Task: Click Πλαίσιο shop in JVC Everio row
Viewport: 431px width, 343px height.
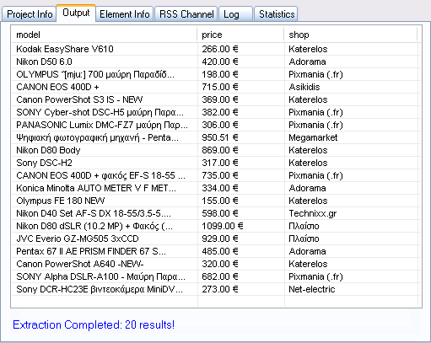Action: [351, 238]
